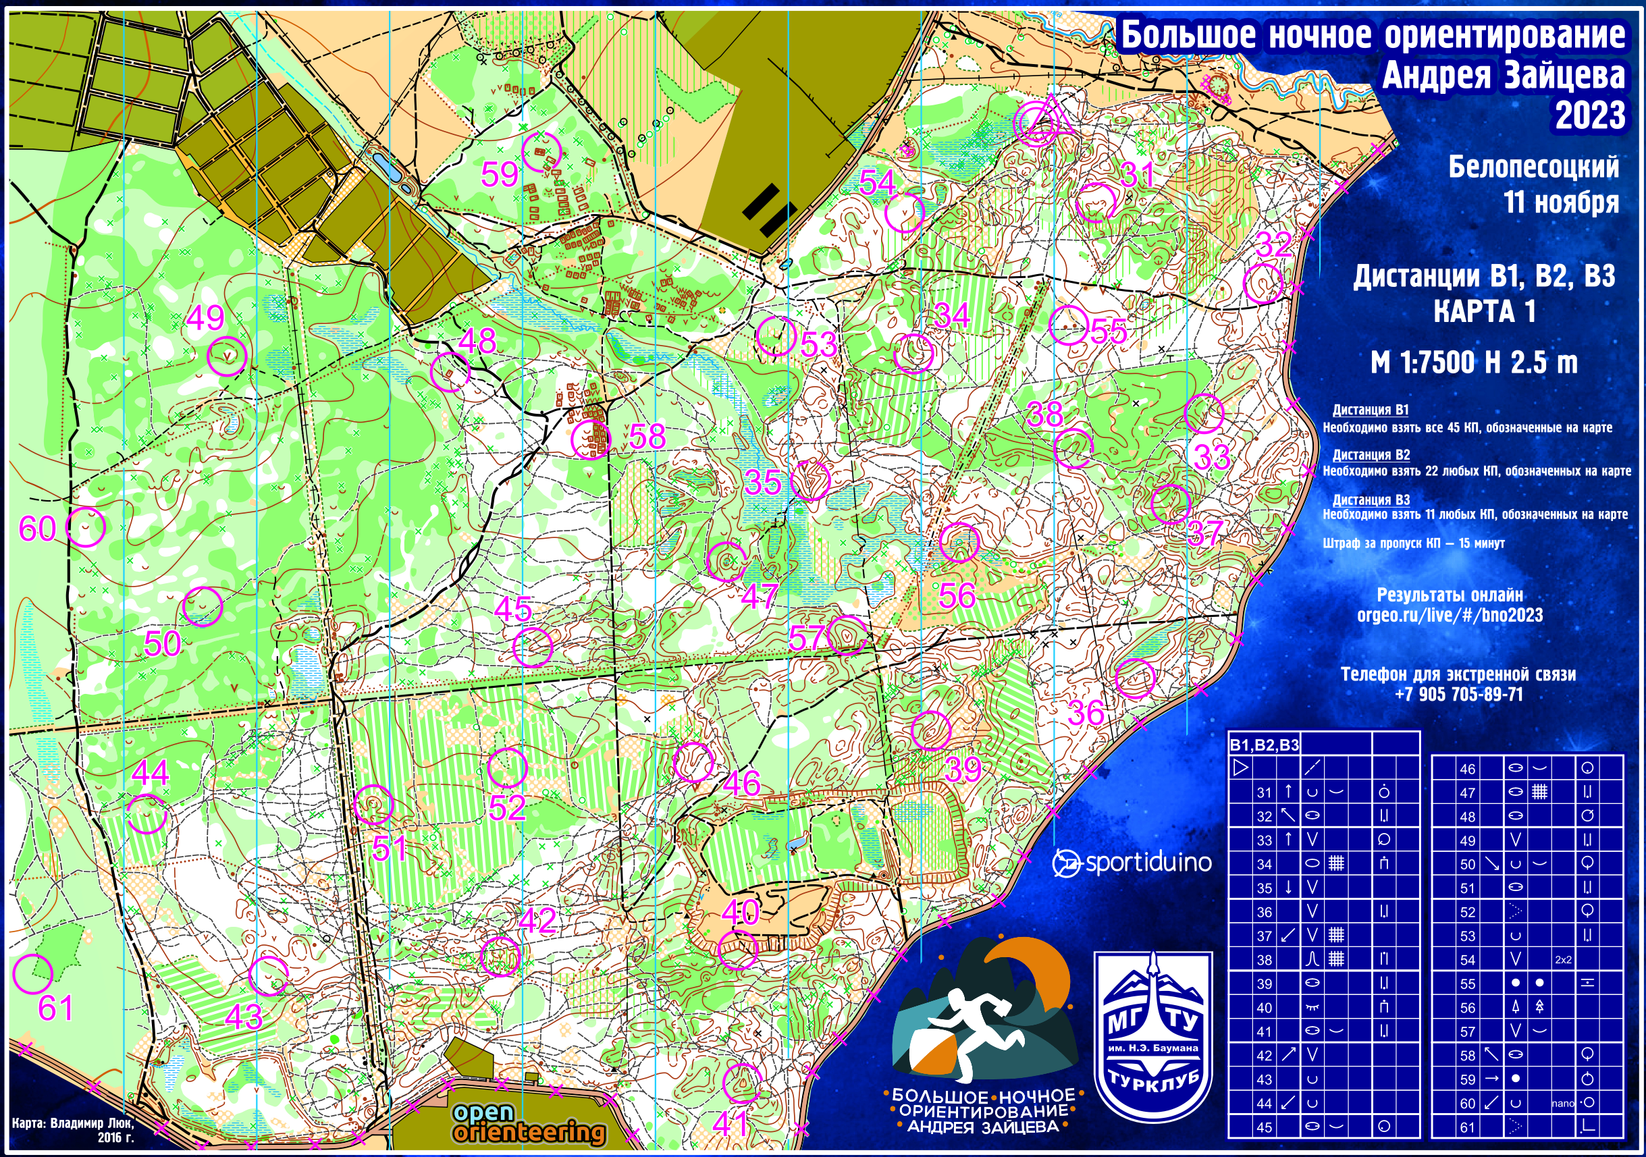The image size is (1646, 1157).
Task: Click the map number label 34
Action: coord(952,315)
